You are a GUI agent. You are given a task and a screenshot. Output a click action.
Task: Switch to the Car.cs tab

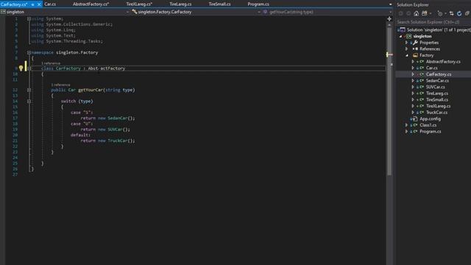tap(50, 4)
